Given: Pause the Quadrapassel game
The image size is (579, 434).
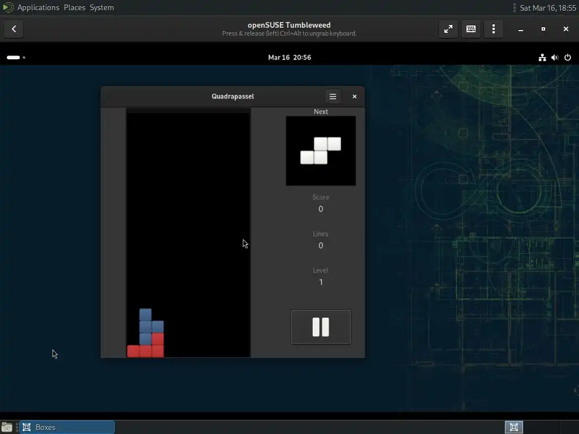Looking at the screenshot, I should click(321, 327).
